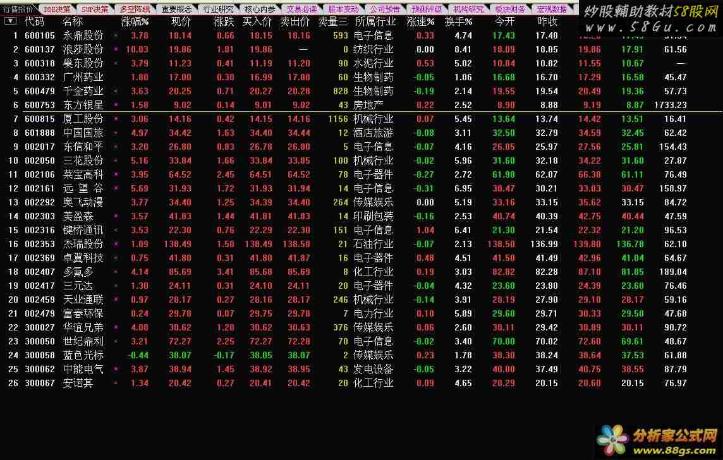Click the 纺织行业 industry cell
This screenshot has width=723, height=460.
tap(373, 49)
